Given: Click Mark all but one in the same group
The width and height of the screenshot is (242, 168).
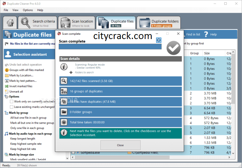Looking at the screenshot, I should (x=32, y=123).
